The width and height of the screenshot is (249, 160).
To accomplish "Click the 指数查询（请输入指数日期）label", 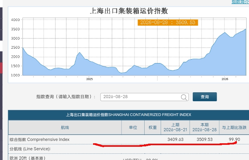I will pyautogui.click(x=66, y=97).
